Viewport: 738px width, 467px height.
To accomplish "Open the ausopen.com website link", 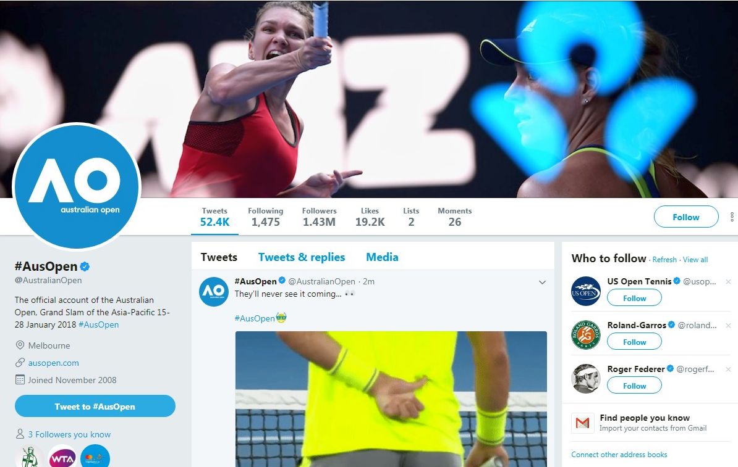I will click(53, 363).
